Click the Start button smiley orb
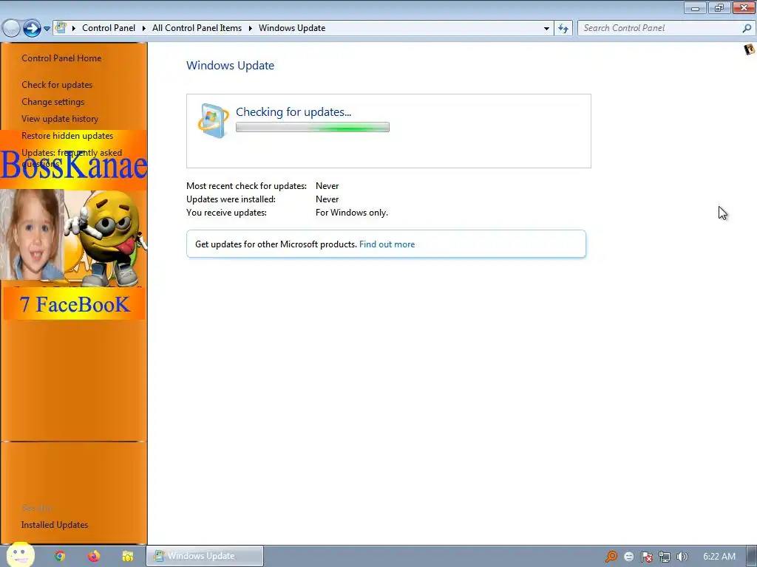The image size is (757, 567). click(20, 554)
